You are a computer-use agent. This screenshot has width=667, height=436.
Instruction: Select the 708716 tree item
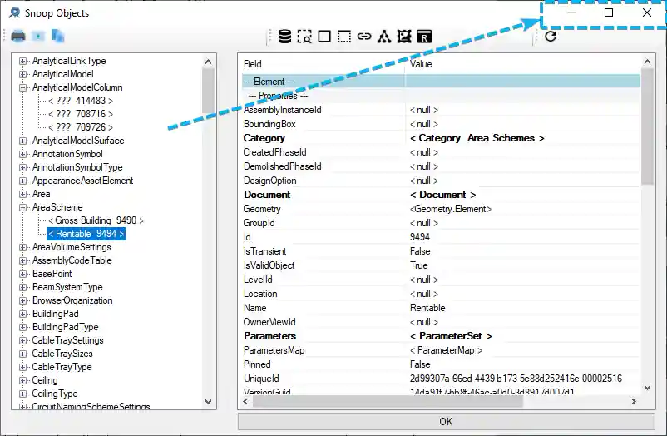tap(81, 114)
